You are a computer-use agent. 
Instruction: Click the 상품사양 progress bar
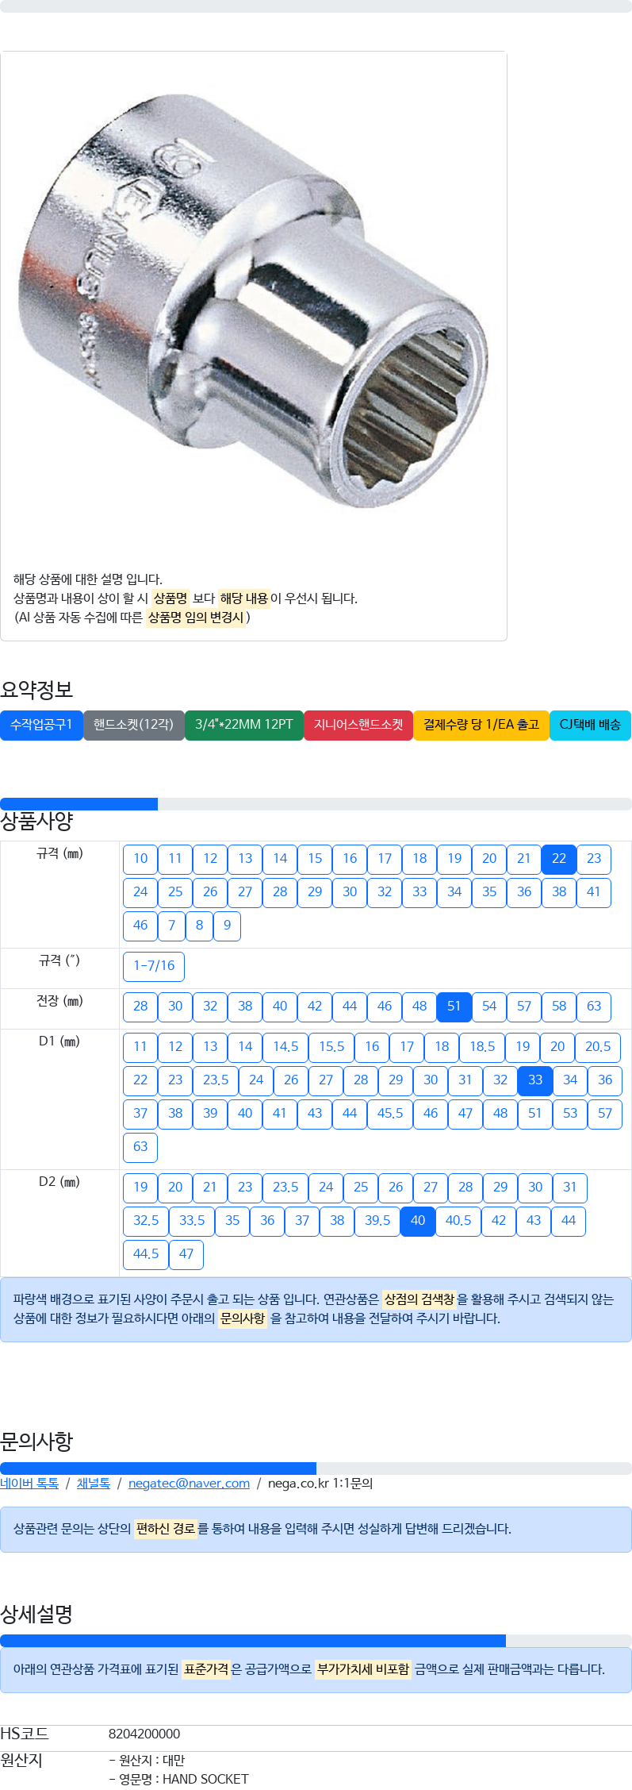[316, 804]
